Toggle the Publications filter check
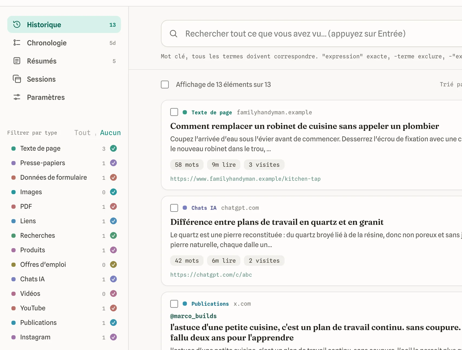 point(113,323)
